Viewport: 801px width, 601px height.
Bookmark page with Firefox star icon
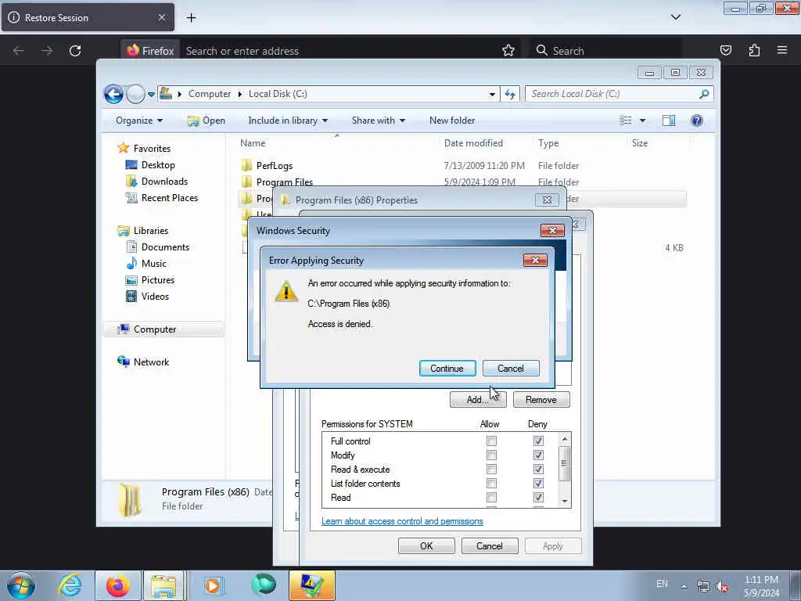pyautogui.click(x=508, y=51)
